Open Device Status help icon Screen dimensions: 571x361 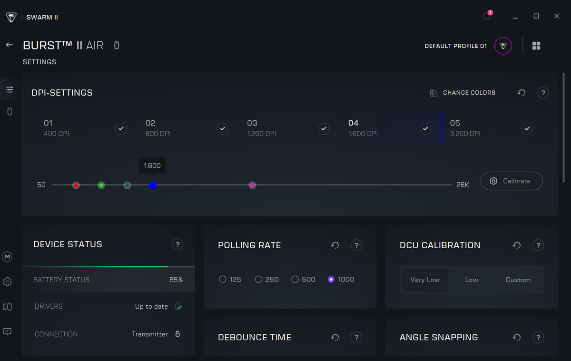(x=177, y=244)
